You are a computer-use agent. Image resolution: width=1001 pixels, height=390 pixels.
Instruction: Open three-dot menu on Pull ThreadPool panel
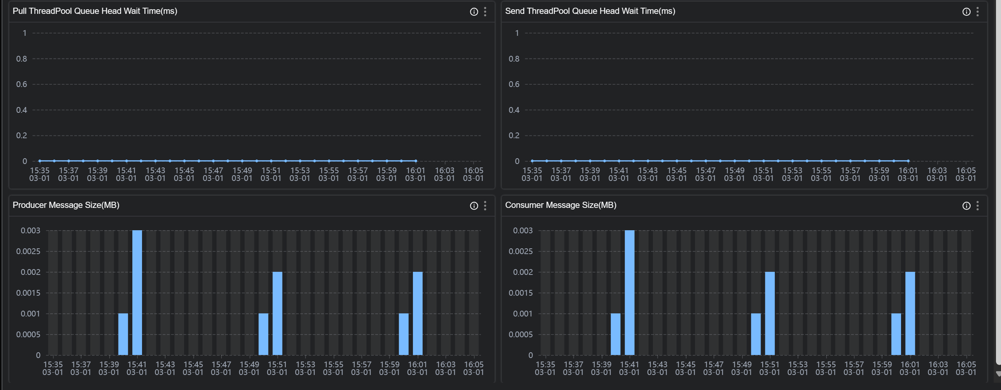point(485,12)
